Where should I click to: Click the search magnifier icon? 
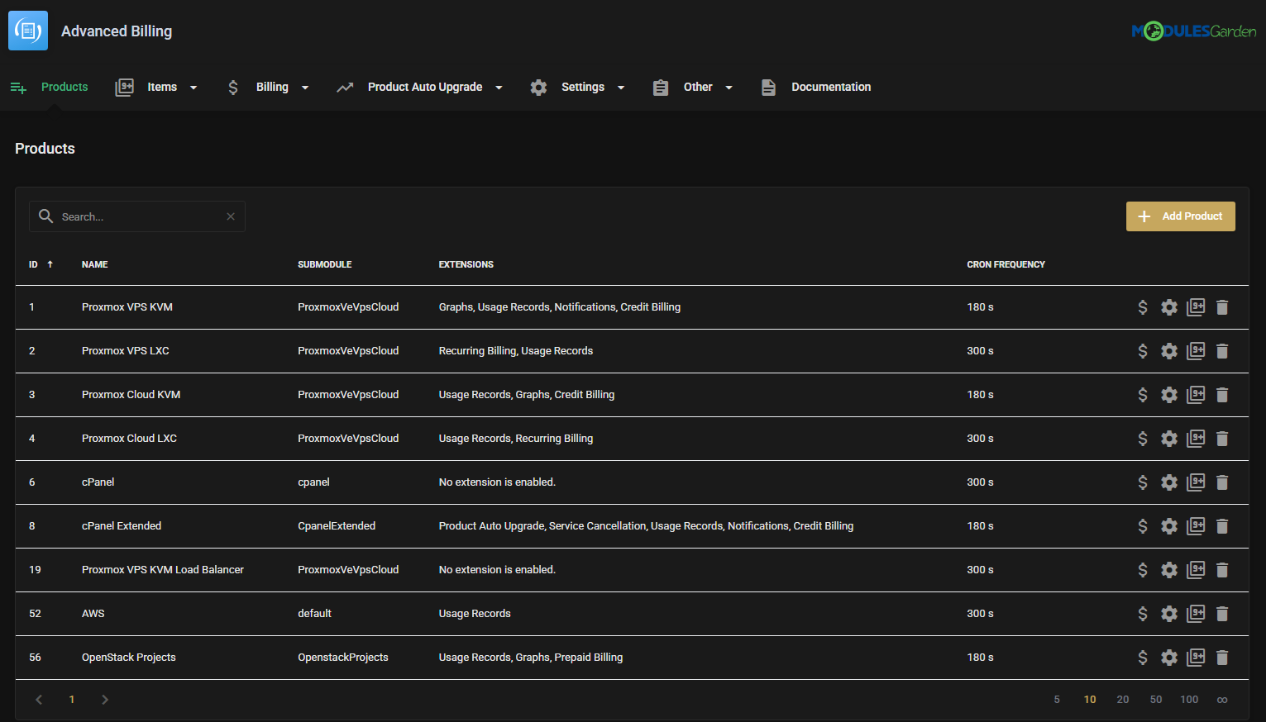point(46,216)
